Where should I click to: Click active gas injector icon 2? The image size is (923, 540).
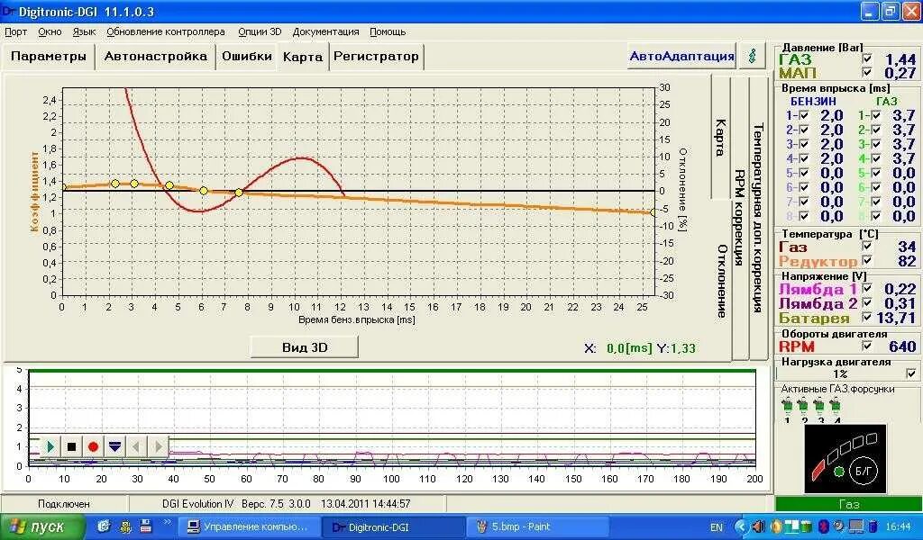(x=803, y=406)
